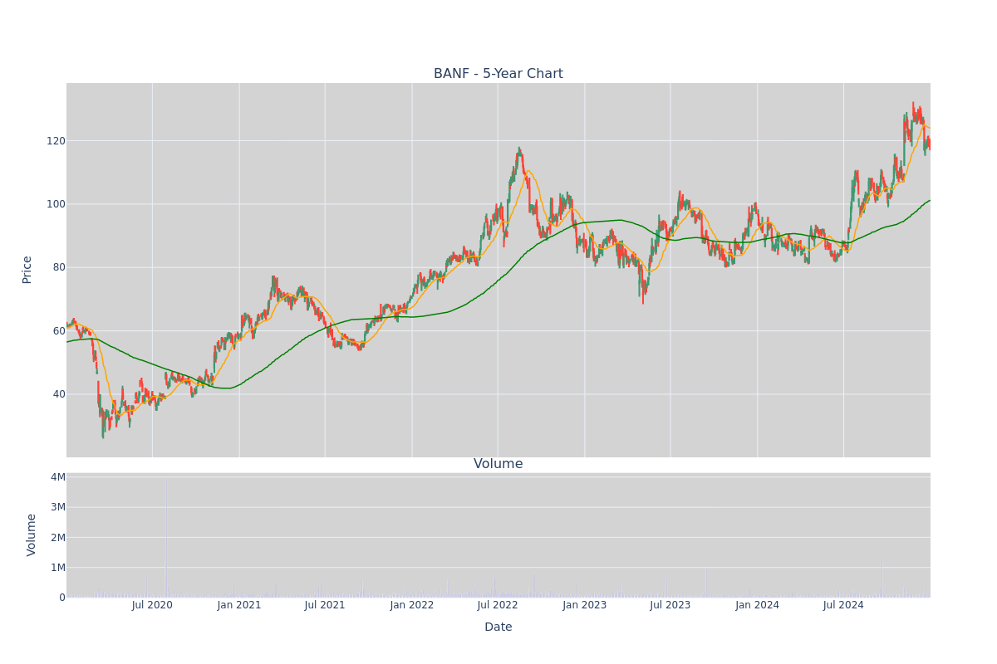Click the "Jul 2023" date tick label

[x=670, y=605]
